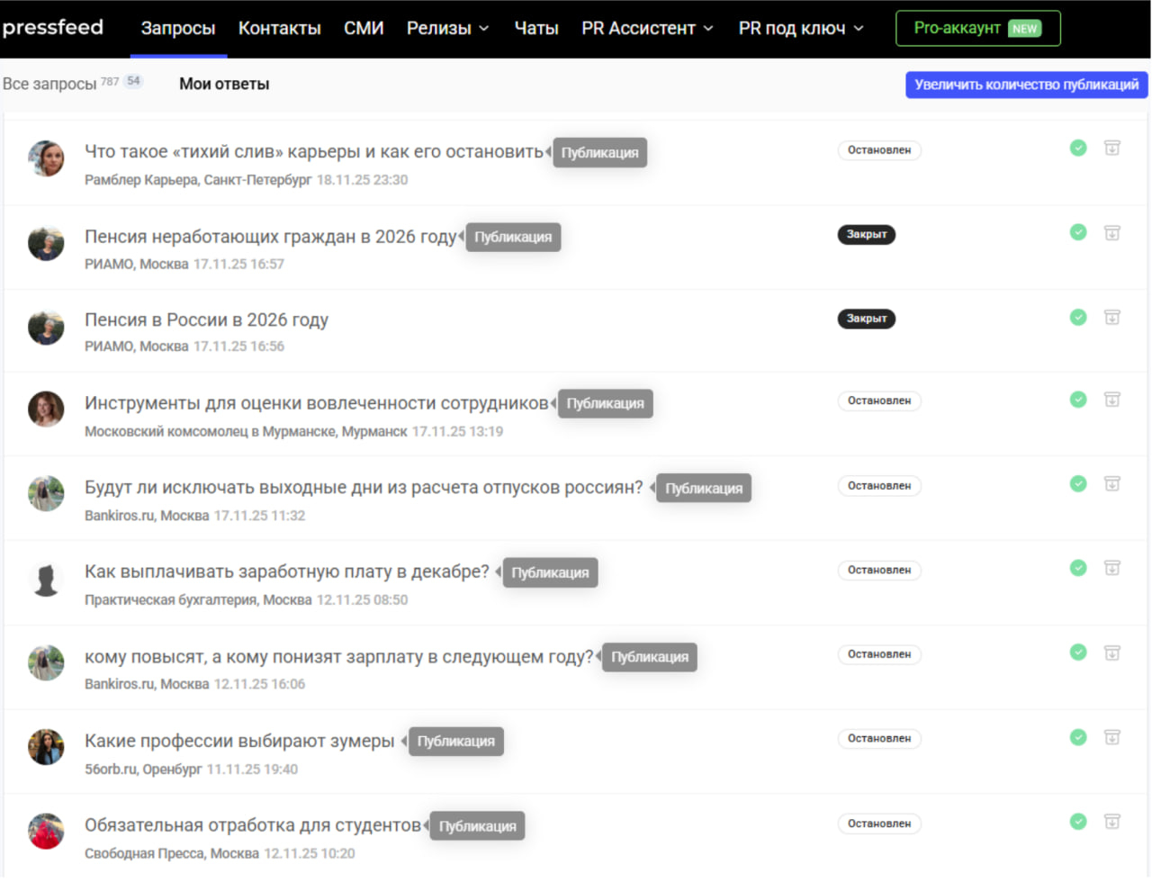The image size is (1152, 891).
Task: Click Публикация tag on Инструменты для оценки вовлеченности
Action: 605,403
